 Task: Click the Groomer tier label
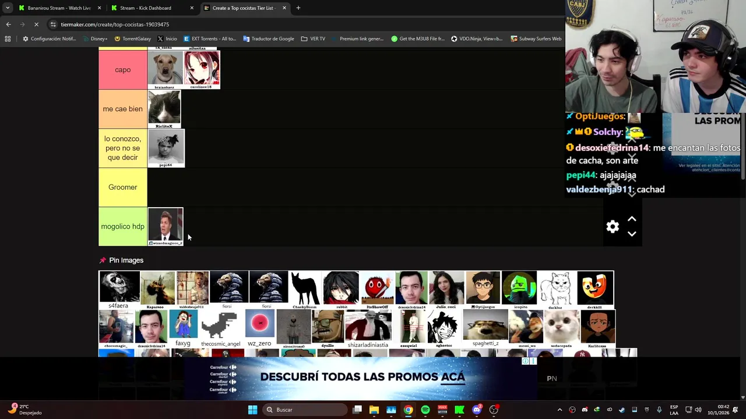(123, 187)
